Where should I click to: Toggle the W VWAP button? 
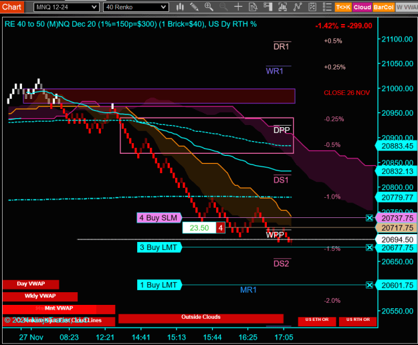tap(407, 7)
